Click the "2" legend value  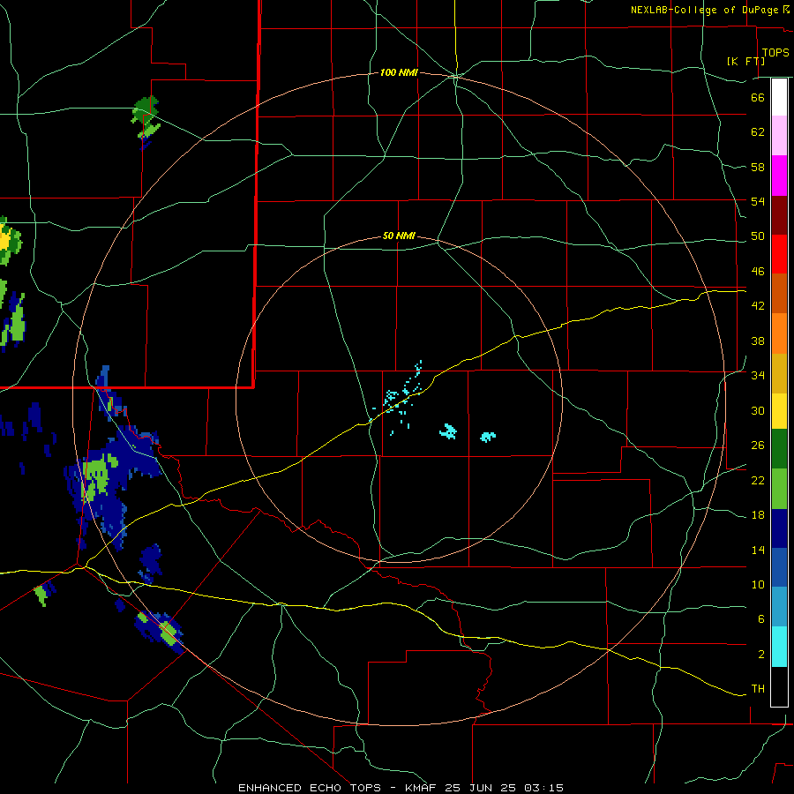tap(760, 655)
